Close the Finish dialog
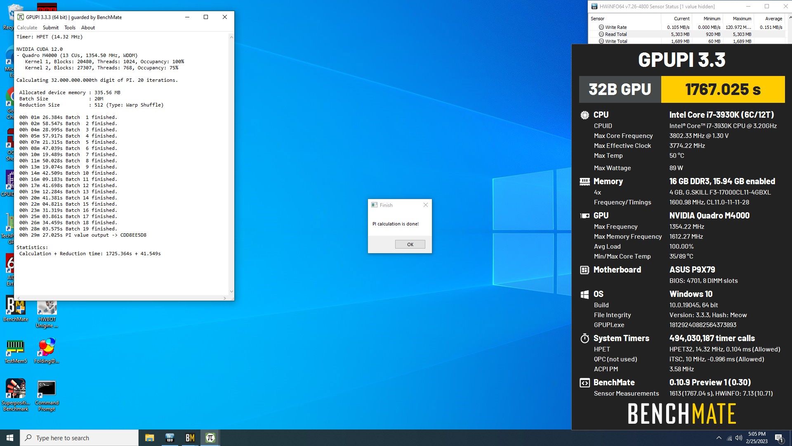The width and height of the screenshot is (792, 446). pyautogui.click(x=426, y=205)
